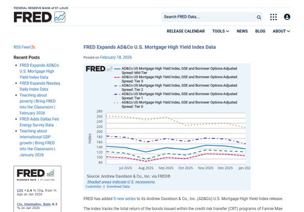Click the FRED logo inside the chart
The width and height of the screenshot is (304, 212).
pos(99,69)
